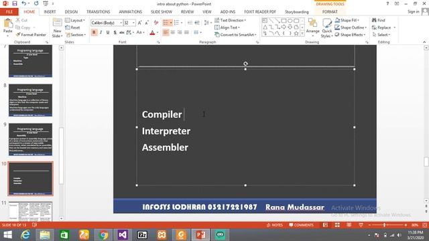Image resolution: width=429 pixels, height=241 pixels.
Task: Open the Text Direction dropdown
Action: (230, 20)
